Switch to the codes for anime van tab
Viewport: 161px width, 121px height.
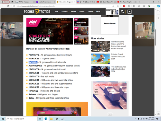[x=45, y=2]
